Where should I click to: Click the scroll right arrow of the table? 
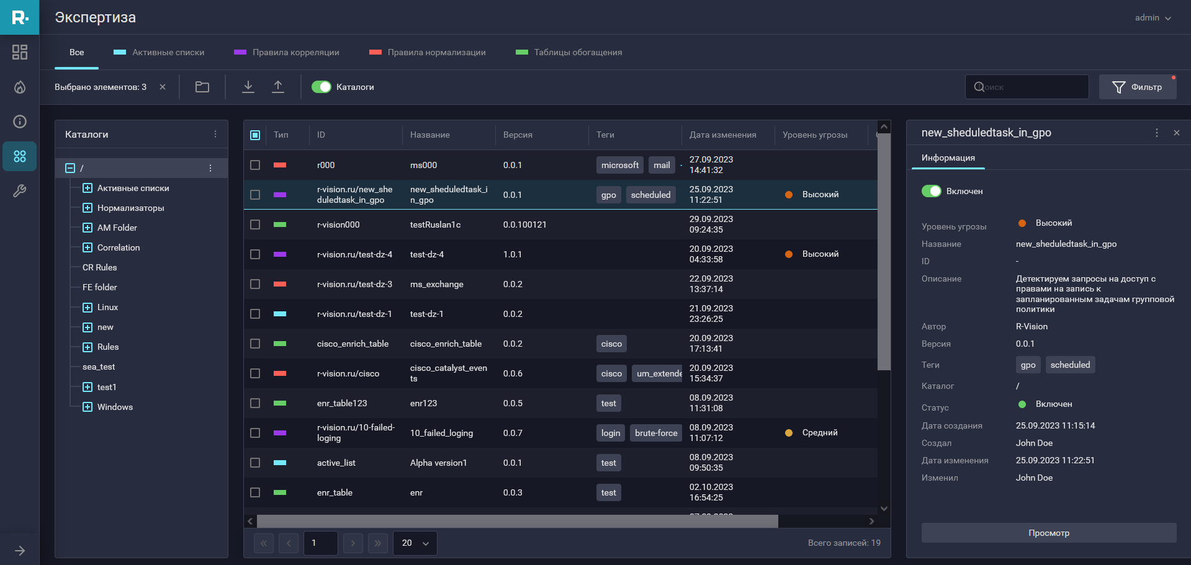[871, 521]
